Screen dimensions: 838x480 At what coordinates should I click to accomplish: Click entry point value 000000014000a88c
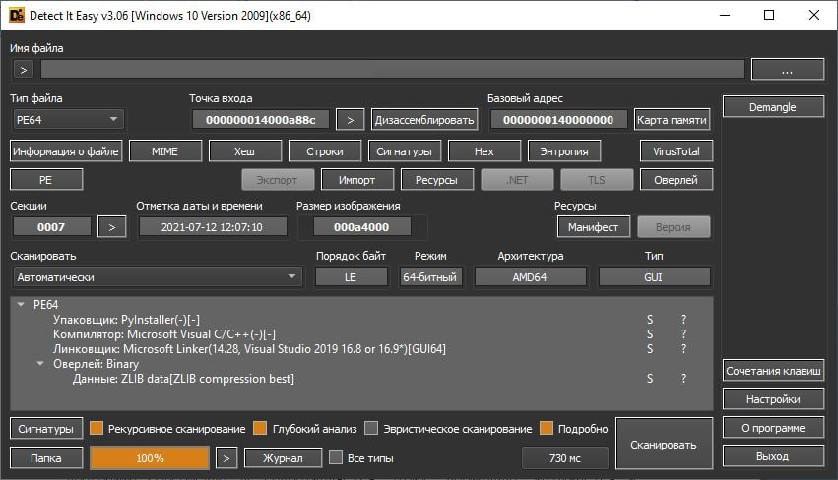261,120
